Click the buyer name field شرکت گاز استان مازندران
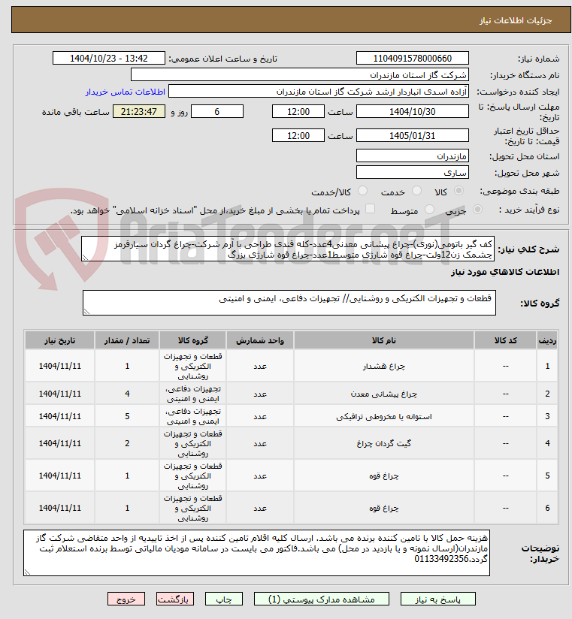Viewport: 572px width, 619px height. (x=300, y=74)
